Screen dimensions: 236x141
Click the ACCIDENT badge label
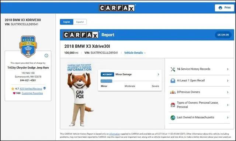point(107,74)
